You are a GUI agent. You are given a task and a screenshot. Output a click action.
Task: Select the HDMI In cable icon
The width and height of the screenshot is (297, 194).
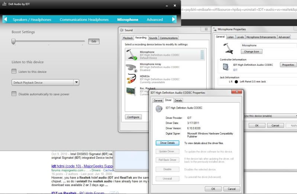pos(131,79)
